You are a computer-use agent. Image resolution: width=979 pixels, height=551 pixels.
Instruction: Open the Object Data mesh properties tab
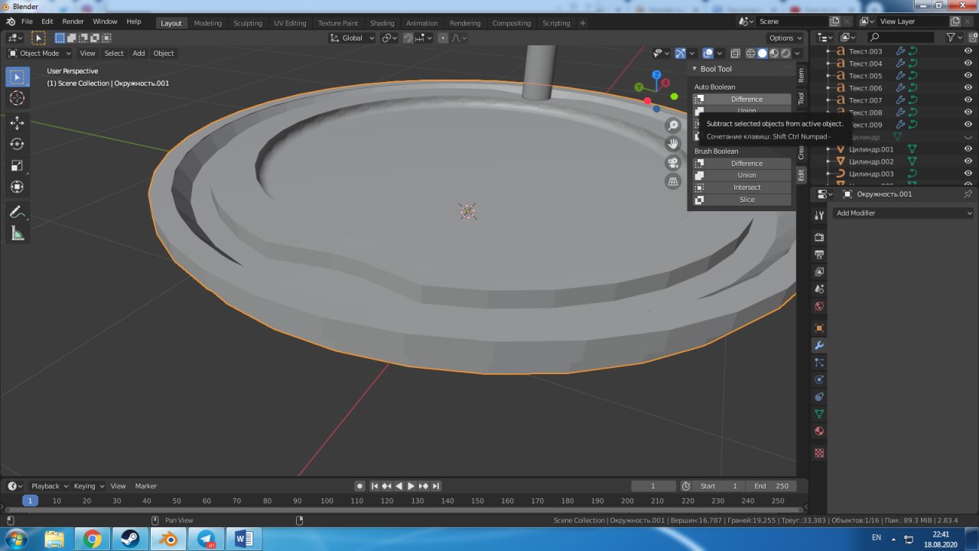tap(819, 414)
